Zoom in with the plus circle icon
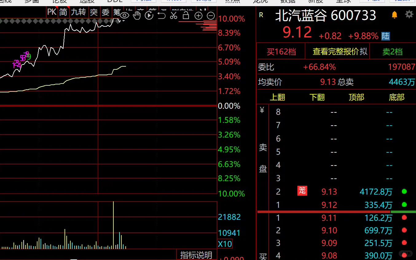 (198, 15)
